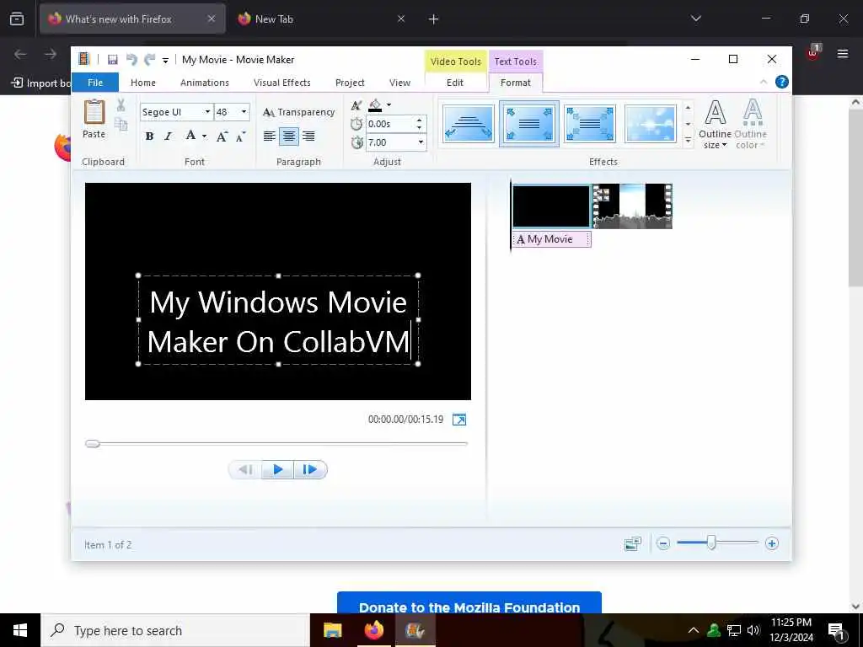Open the Windows Start menu
This screenshot has height=647, width=863.
tap(20, 630)
